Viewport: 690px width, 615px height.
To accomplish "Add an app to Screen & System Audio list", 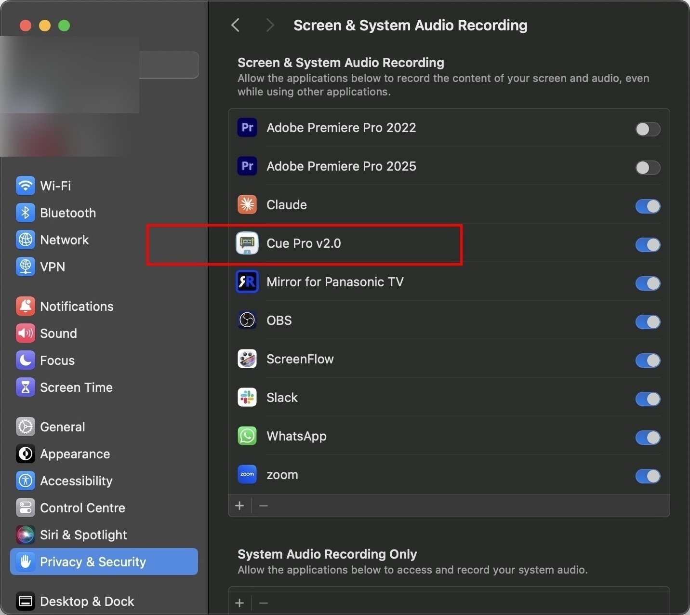I will (239, 506).
